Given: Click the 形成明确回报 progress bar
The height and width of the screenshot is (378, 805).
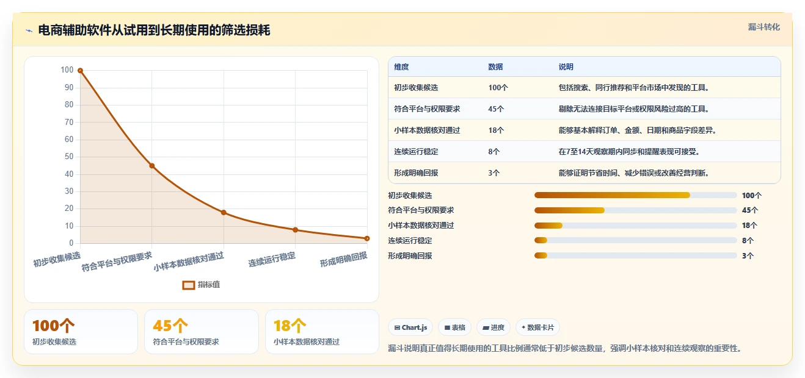Looking at the screenshot, I should coord(635,255).
